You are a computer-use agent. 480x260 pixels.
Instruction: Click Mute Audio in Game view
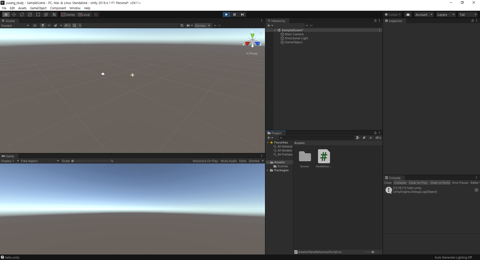(x=228, y=161)
